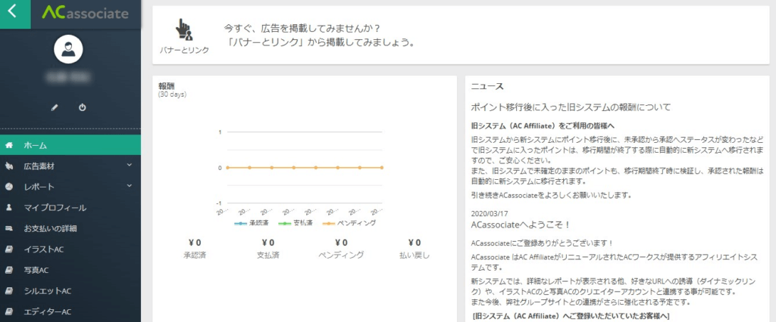Select the first data point on the orange line
Viewport: 776px width, 322px height.
(x=227, y=167)
